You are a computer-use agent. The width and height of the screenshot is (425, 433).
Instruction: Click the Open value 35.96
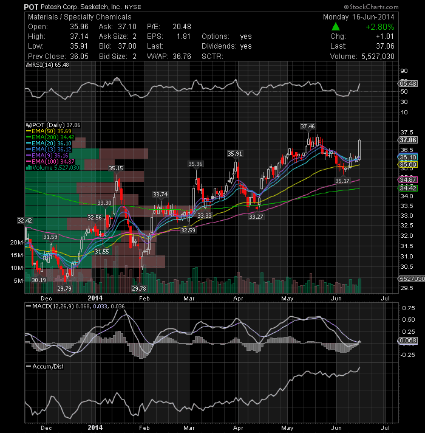[79, 27]
